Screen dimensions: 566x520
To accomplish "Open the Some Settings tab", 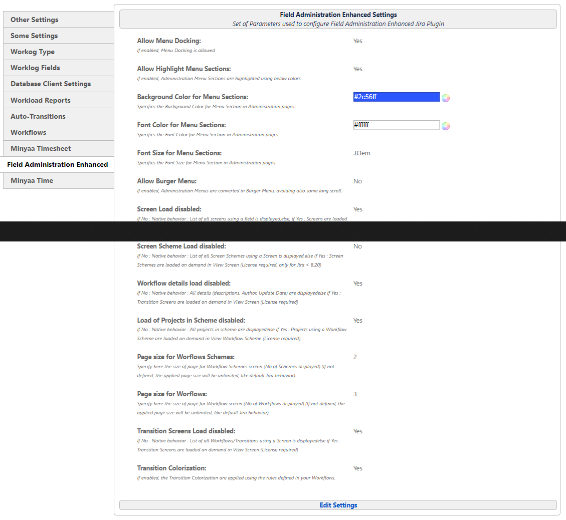I will (59, 36).
